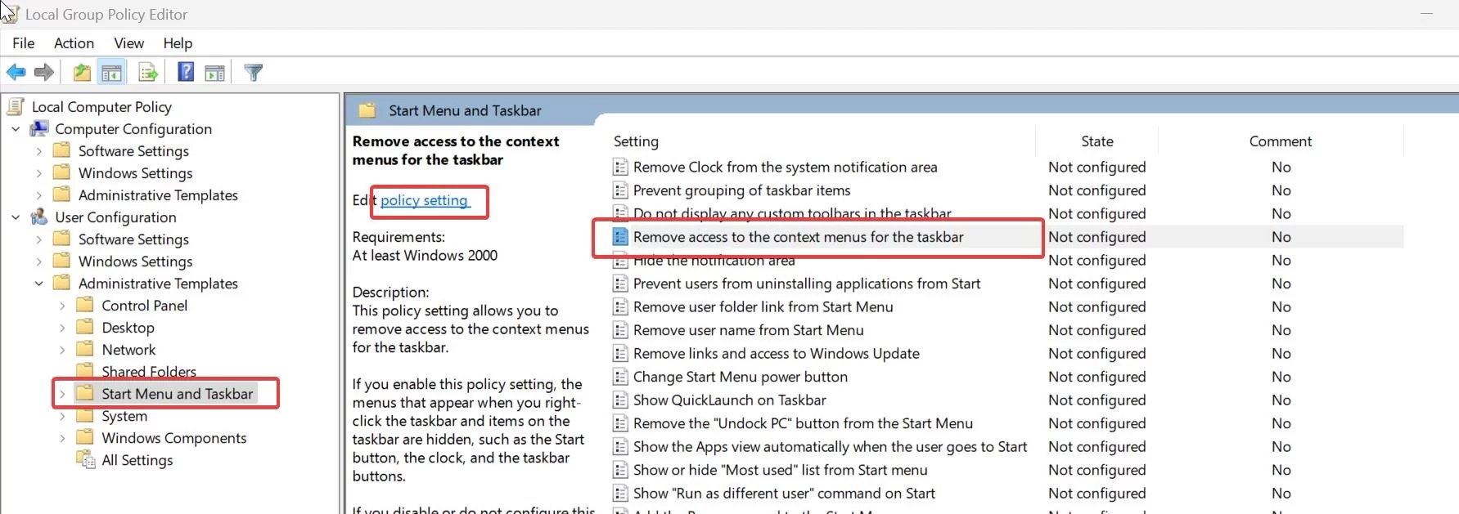Go up one level with folder-arrow icon
Screen dimensions: 1459x514
[82, 73]
